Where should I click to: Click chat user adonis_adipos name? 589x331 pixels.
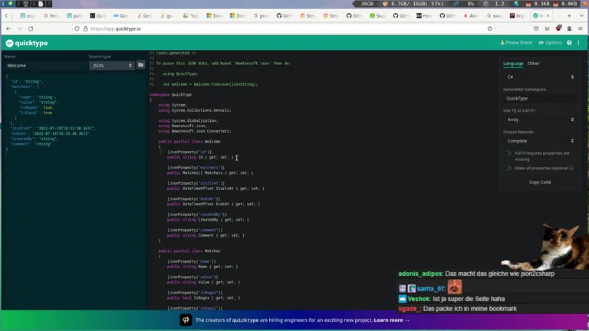[420, 274]
